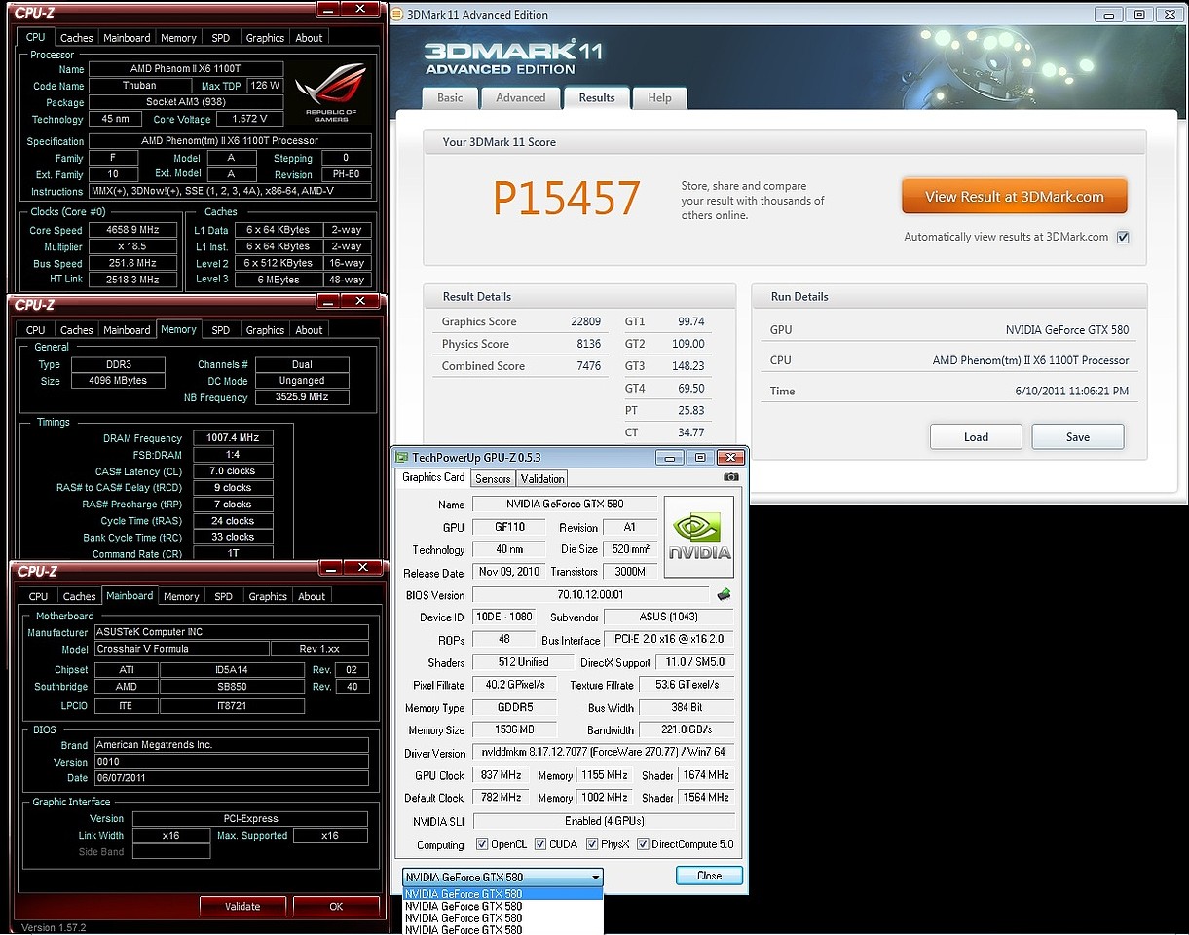Screen dimensions: 1189x935
Task: Click the Core Speed field 4658.9 MHz
Action: 134,230
